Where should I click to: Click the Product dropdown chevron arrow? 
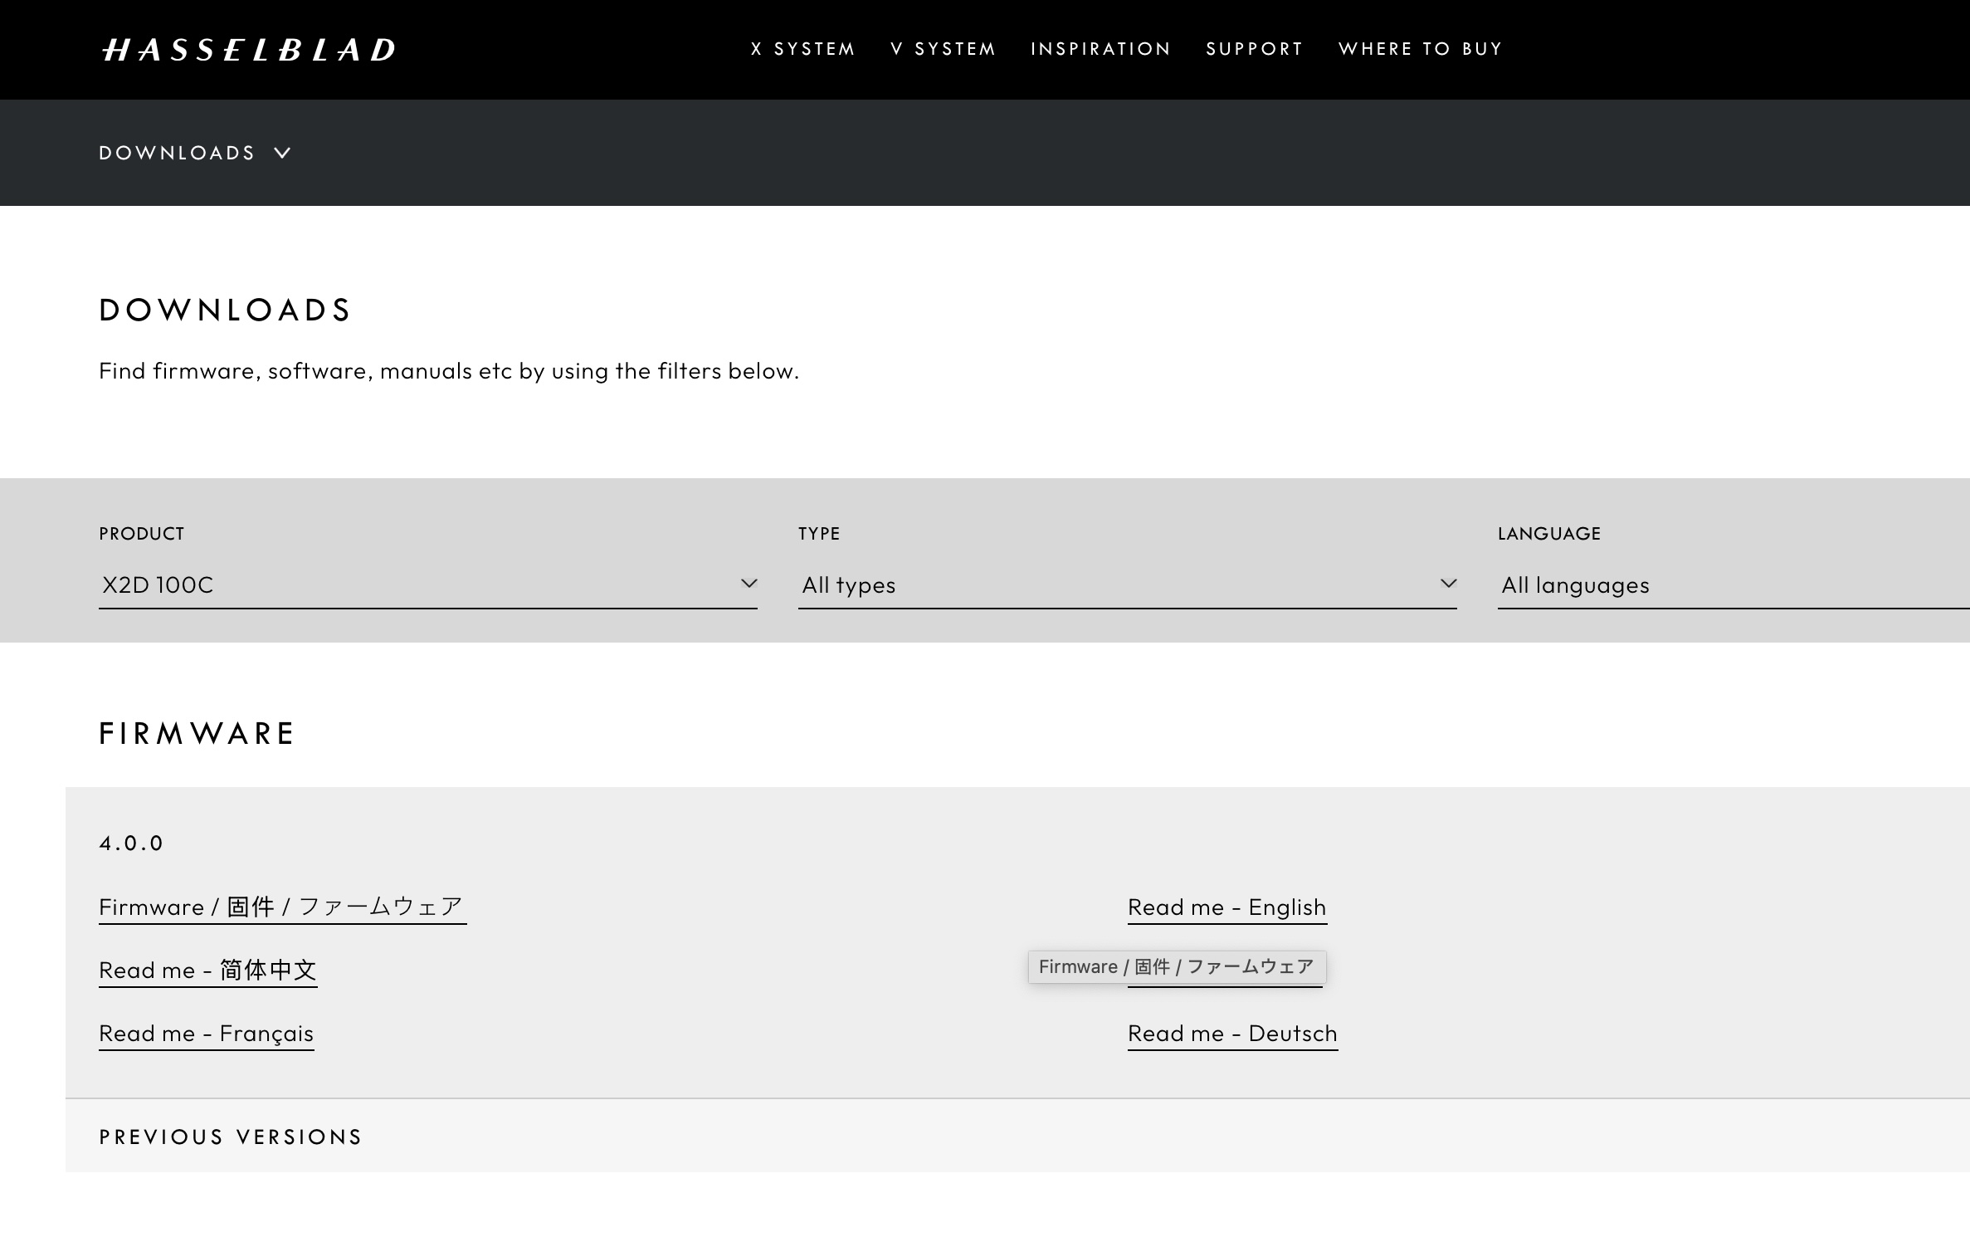pos(749,584)
